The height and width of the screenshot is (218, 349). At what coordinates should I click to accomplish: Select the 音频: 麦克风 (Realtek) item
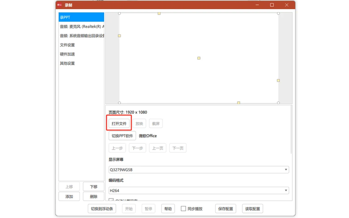coord(81,27)
